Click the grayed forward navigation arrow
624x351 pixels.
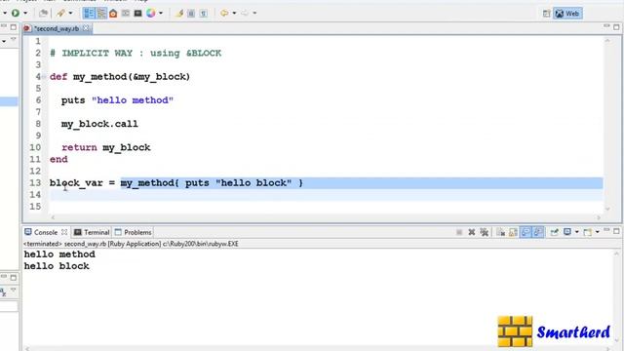(x=245, y=13)
